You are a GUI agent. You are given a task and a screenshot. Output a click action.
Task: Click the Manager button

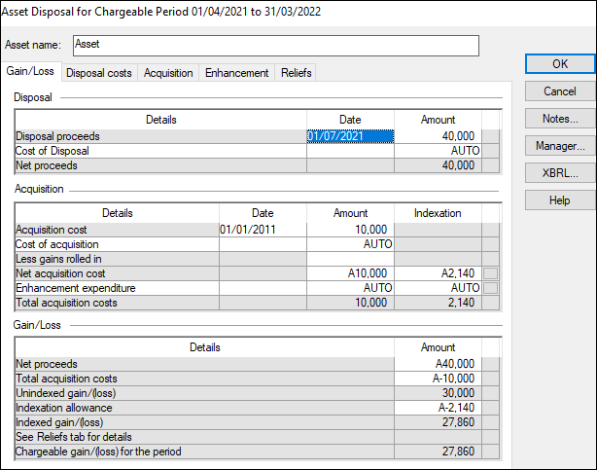pos(559,146)
